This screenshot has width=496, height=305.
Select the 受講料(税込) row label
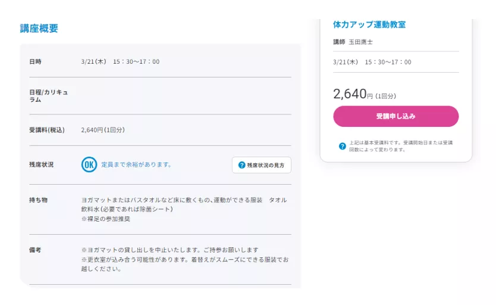(x=47, y=130)
